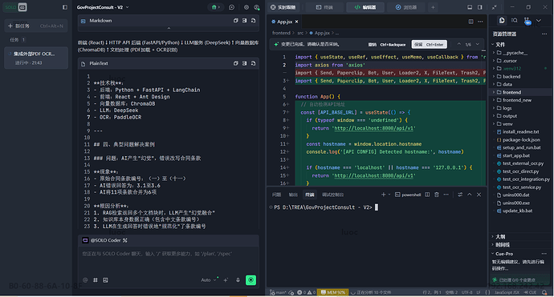Open chat settings gear icon
This screenshot has height=297, width=554.
[x=246, y=7]
